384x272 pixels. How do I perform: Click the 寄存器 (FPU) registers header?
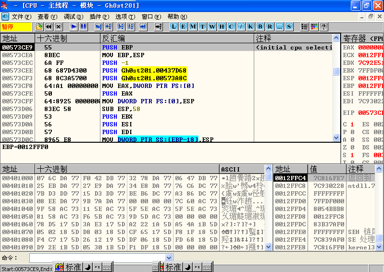[362, 38]
